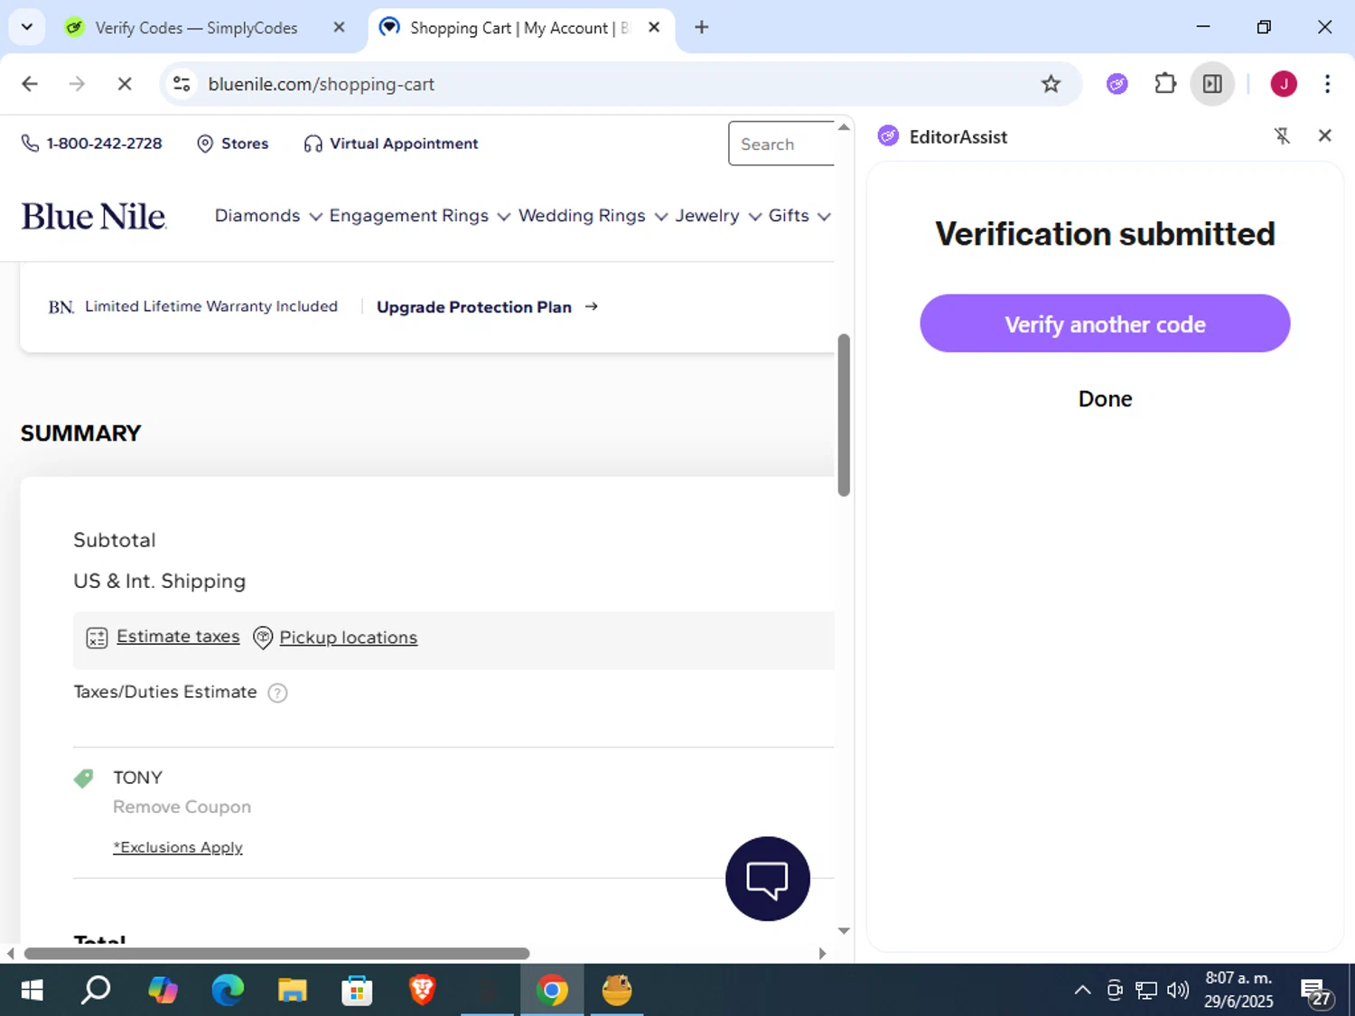1355x1016 pixels.
Task: Close the EditorAssist side panel
Action: [1325, 135]
